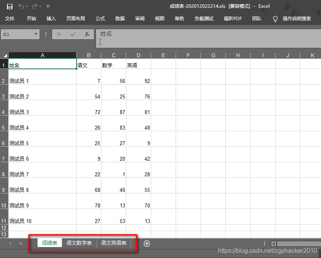This screenshot has width=321, height=258.
Task: Click the horizontal scrollbar left arrow
Action: pyautogui.click(x=274, y=244)
